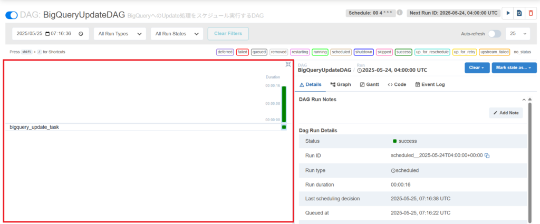
Task: Open the All Run Types dropdown
Action: tap(120, 34)
